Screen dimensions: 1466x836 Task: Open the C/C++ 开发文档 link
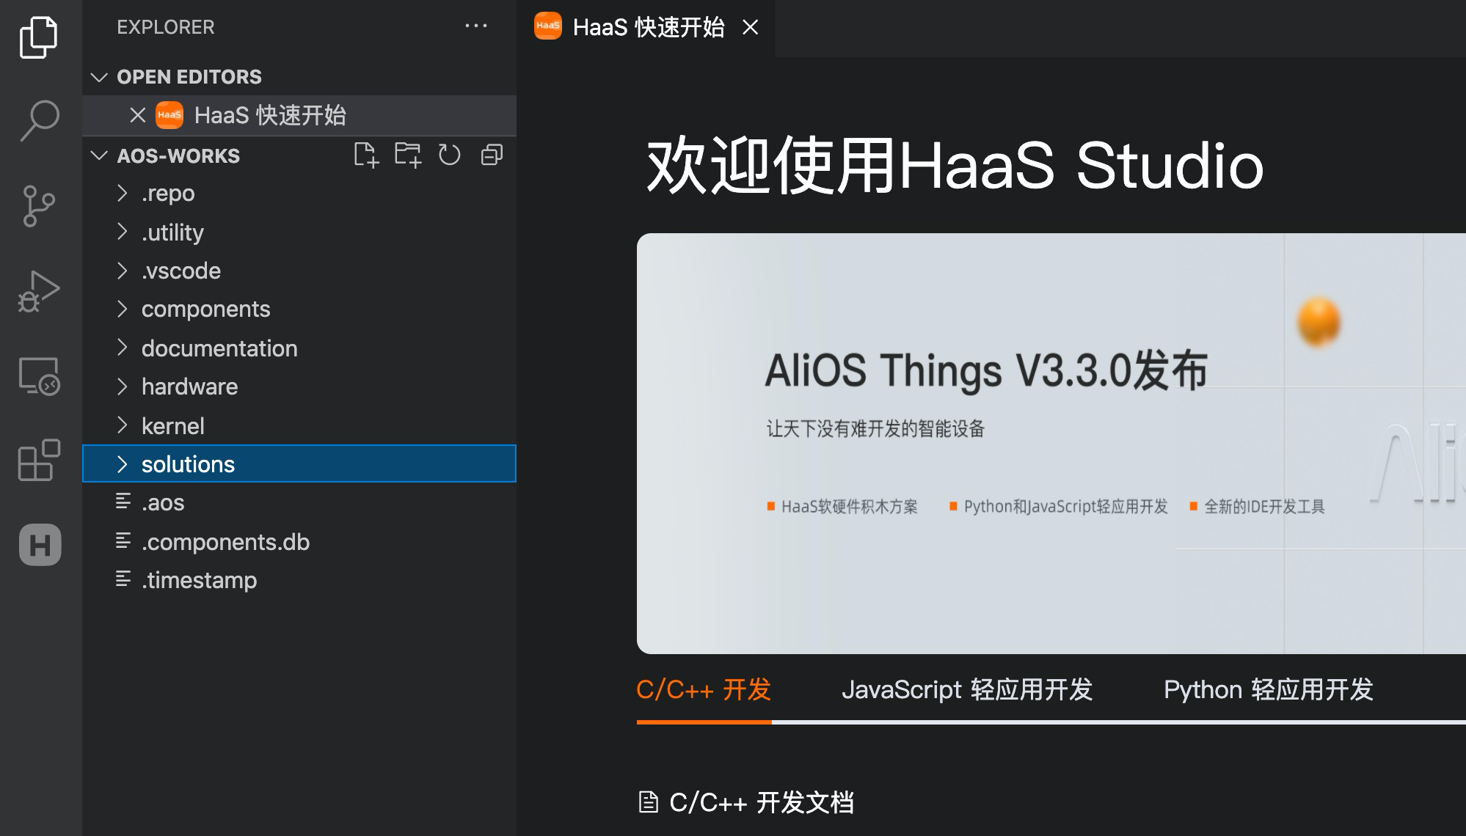[x=761, y=802]
